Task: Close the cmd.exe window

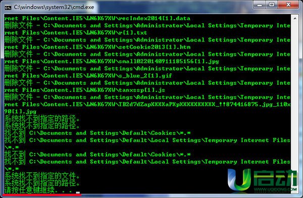Action: (x=288, y=5)
